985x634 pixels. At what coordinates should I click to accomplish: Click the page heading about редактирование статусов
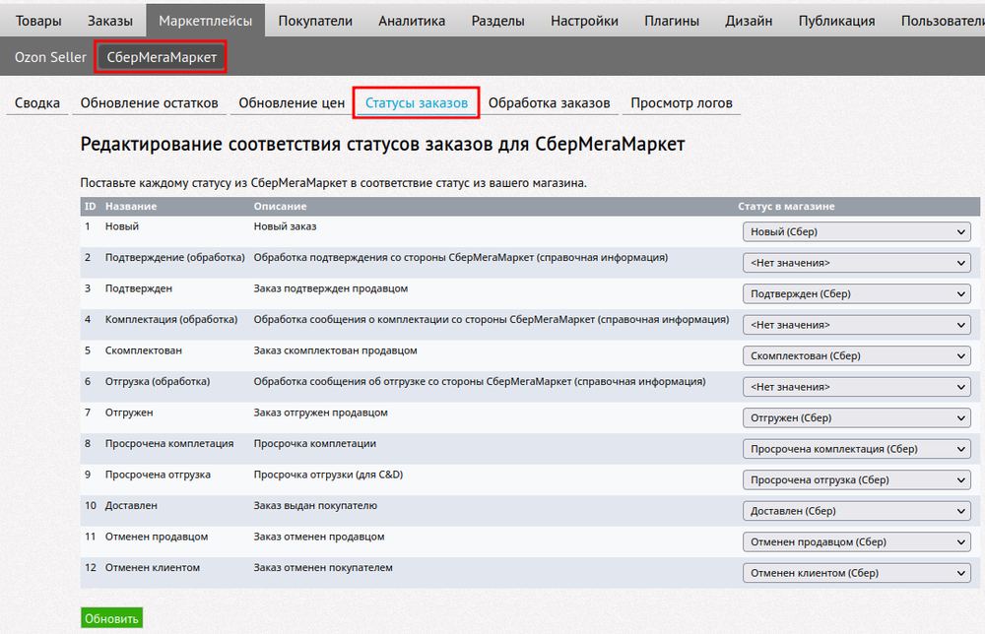click(382, 145)
